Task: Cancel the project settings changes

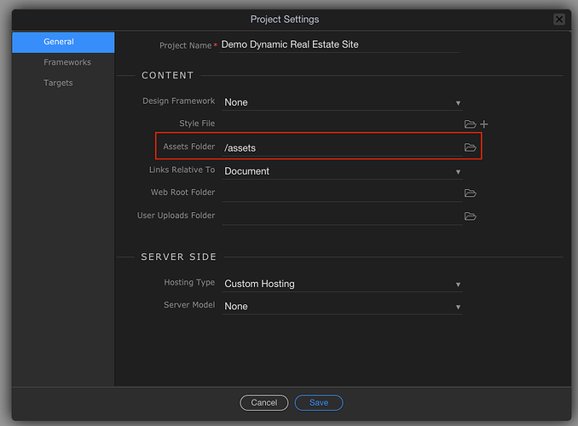Action: [264, 402]
